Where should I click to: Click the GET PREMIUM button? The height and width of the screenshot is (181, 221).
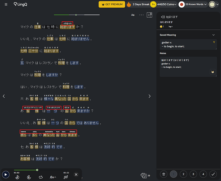tap(112, 4)
